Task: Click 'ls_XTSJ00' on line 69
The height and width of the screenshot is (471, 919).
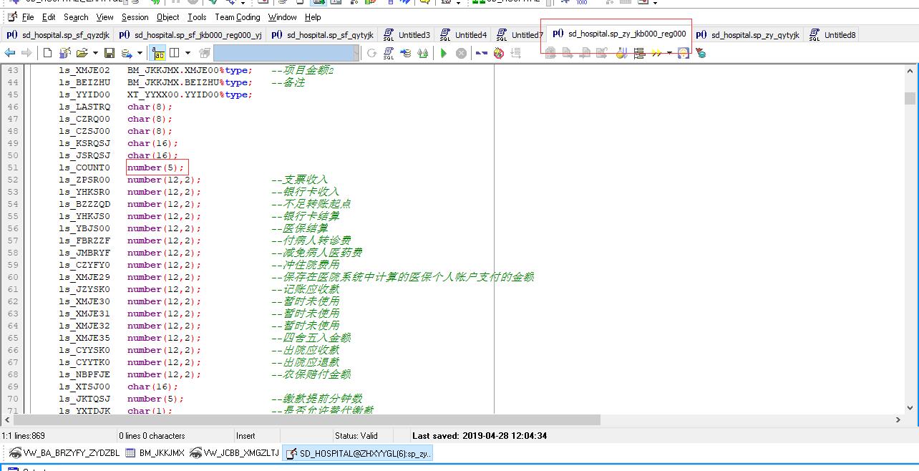Action: tap(84, 387)
